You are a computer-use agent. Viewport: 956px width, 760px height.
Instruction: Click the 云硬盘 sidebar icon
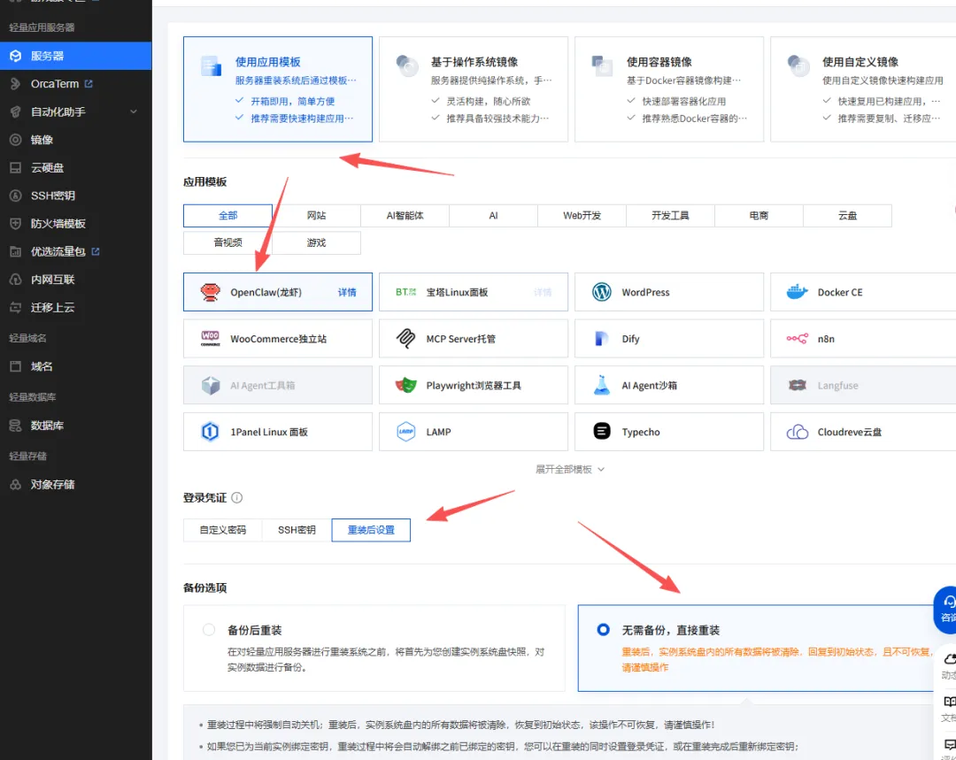click(x=16, y=168)
